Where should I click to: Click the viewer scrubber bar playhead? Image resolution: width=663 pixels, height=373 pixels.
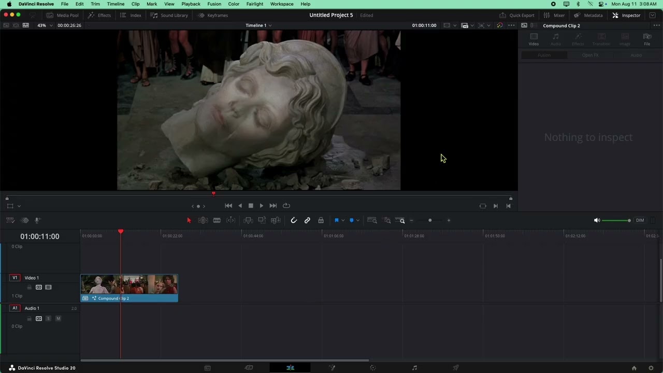213,194
